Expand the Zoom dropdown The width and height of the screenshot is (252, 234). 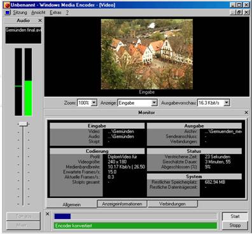(94, 103)
